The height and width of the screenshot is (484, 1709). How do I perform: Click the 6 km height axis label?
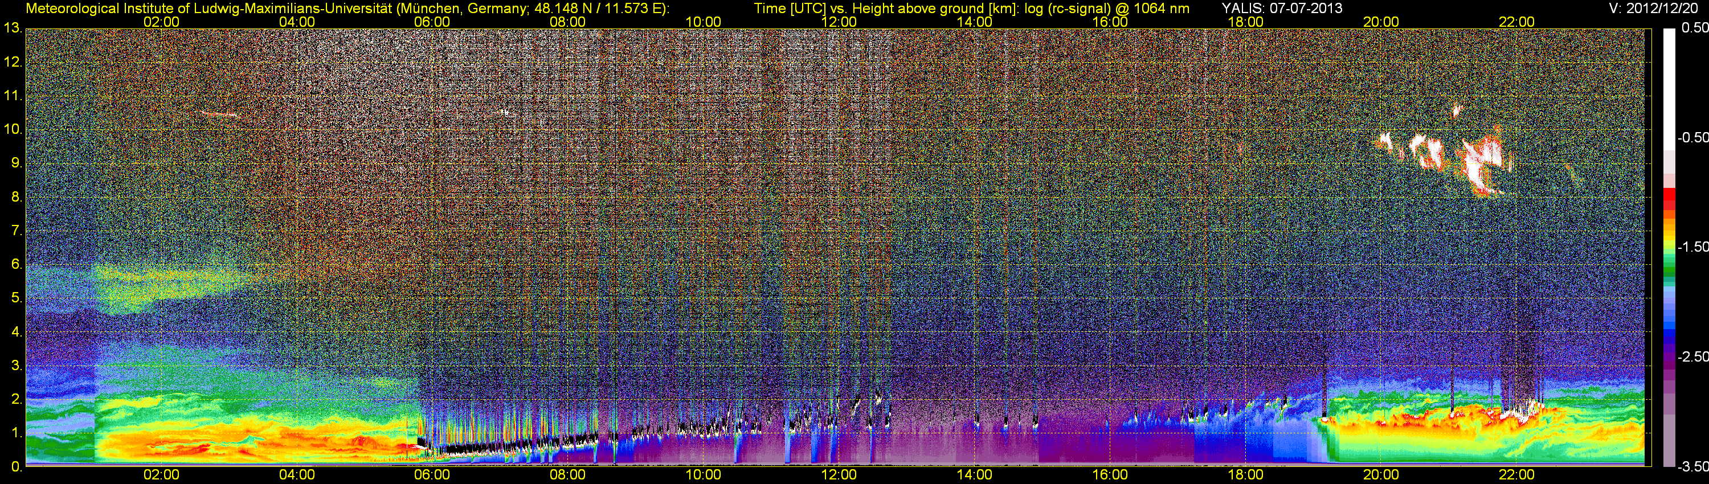tap(16, 265)
